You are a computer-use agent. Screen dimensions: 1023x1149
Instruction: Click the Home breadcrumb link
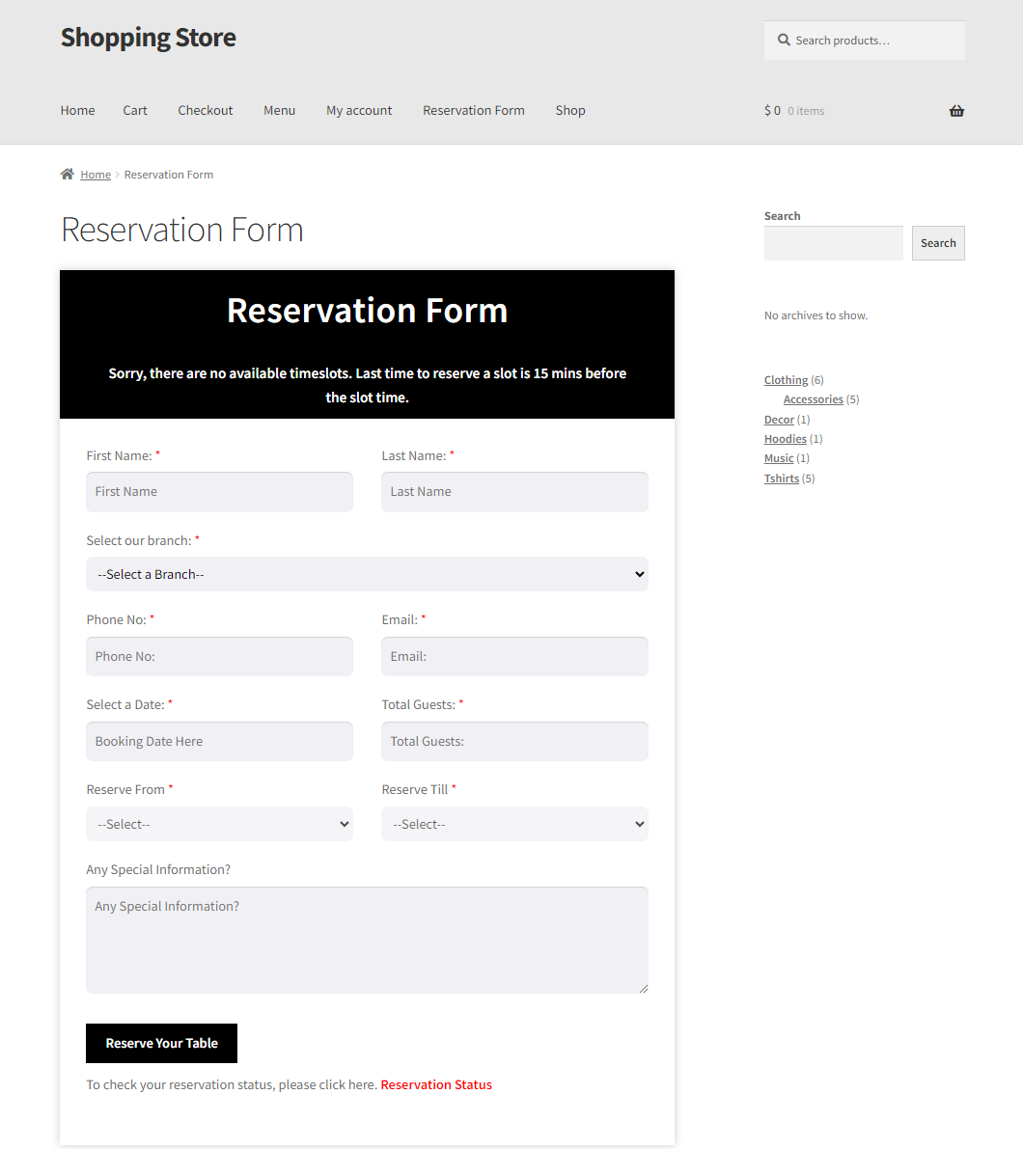pyautogui.click(x=96, y=175)
